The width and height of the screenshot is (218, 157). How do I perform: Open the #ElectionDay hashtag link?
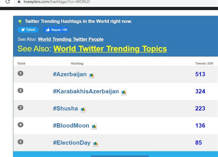[72, 143]
